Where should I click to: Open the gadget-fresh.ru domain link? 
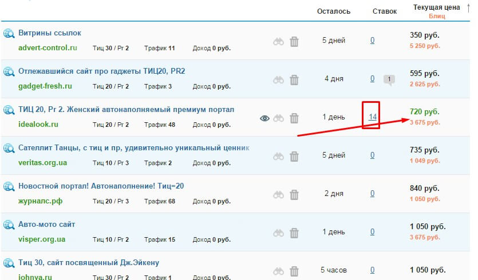coord(45,86)
